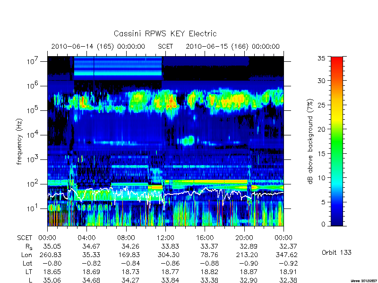The image size is (378, 283).
Task: Click the LT value "18.69"
Action: tap(91, 272)
